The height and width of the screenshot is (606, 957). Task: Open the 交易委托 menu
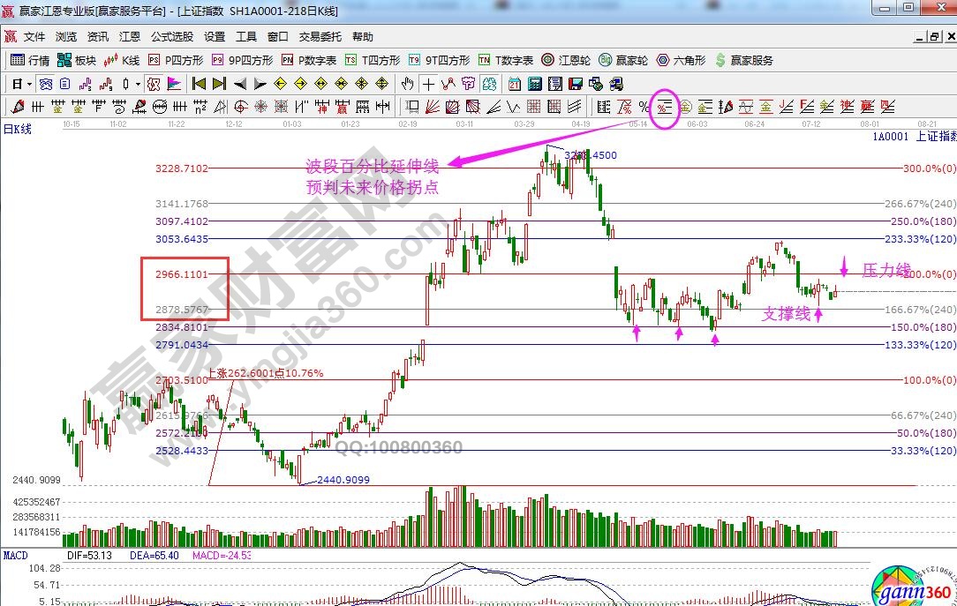pos(320,37)
